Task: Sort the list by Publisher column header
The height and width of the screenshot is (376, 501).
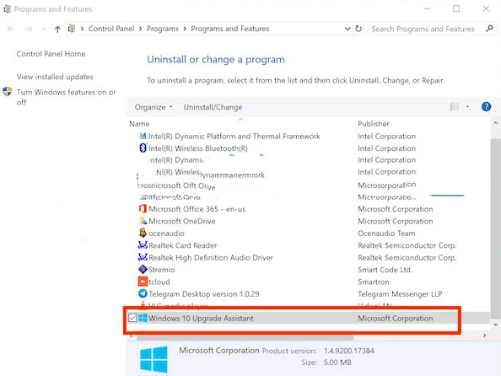Action: (x=373, y=124)
